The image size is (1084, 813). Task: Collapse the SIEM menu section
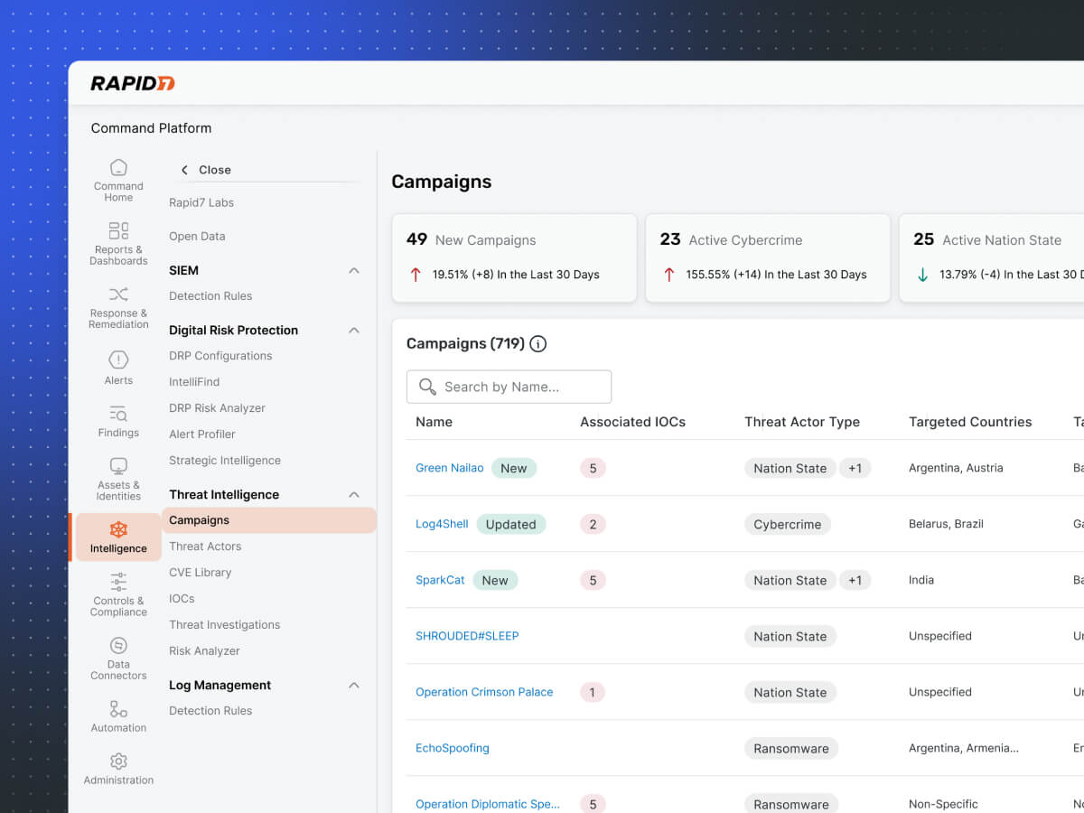click(x=354, y=270)
